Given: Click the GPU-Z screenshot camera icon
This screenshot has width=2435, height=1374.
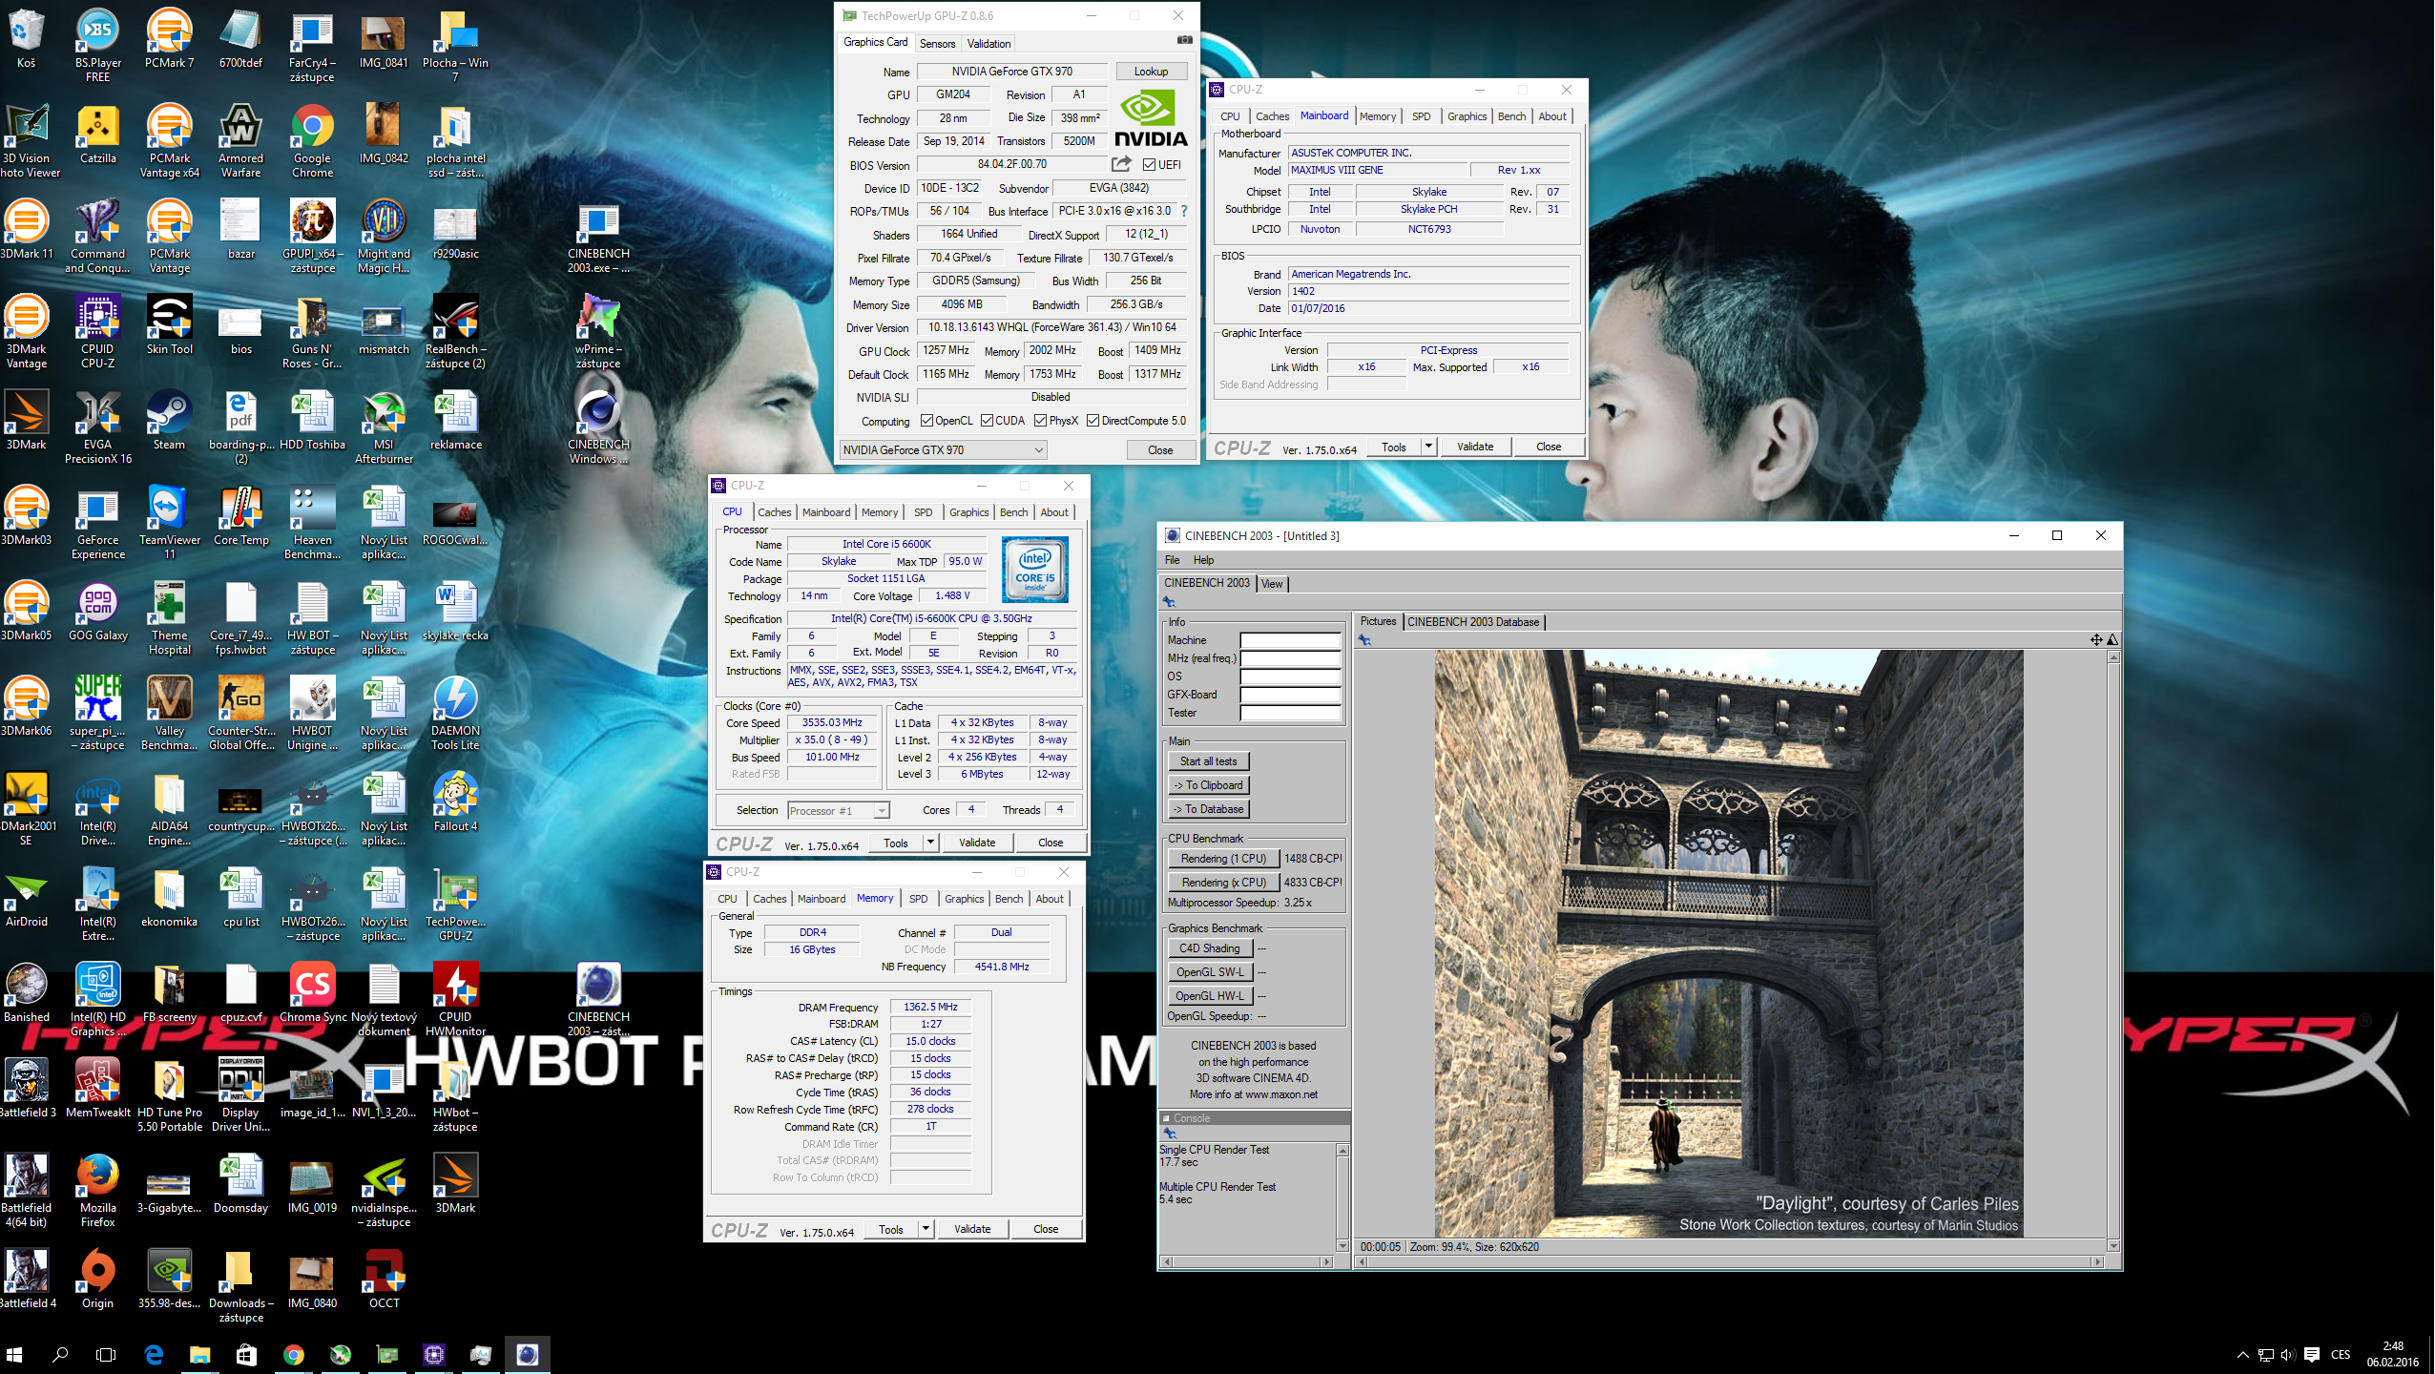Looking at the screenshot, I should point(1184,41).
